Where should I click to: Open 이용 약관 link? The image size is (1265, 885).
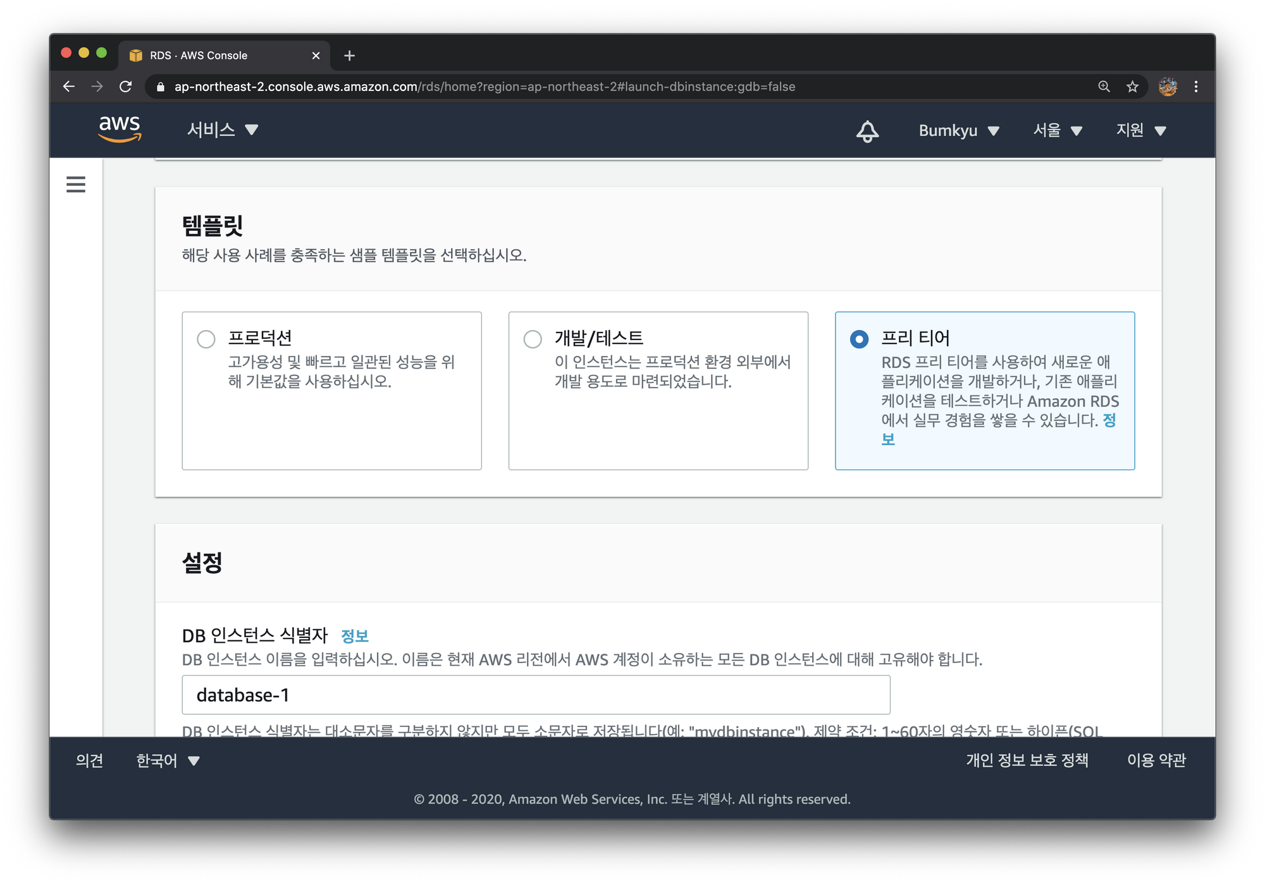1156,760
